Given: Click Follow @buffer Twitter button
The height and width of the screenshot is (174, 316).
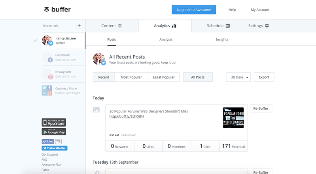Looking at the screenshot, I should pos(55,148).
